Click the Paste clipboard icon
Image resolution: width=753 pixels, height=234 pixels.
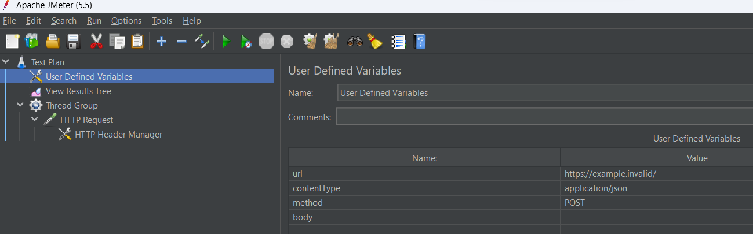point(137,42)
